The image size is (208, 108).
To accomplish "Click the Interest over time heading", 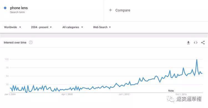I will tap(15, 43).
